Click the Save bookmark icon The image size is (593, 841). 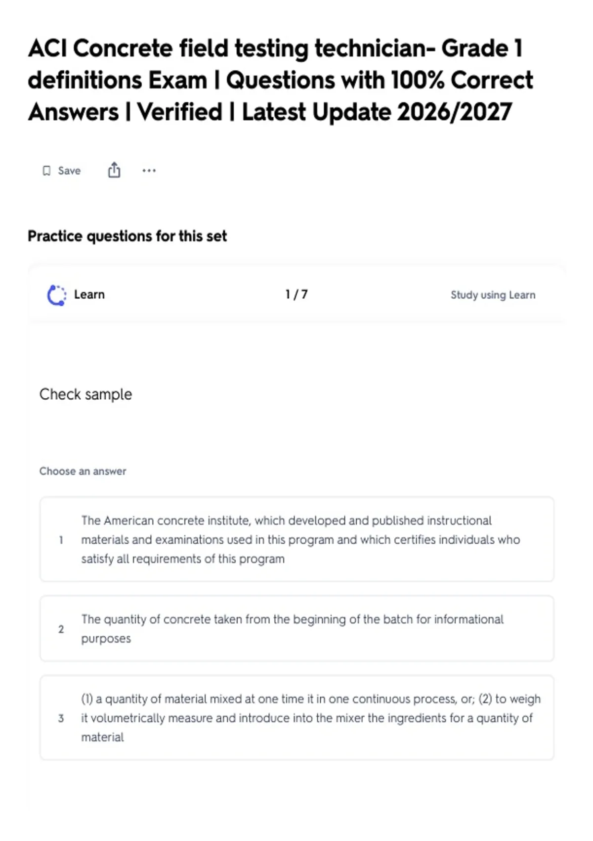(x=46, y=171)
